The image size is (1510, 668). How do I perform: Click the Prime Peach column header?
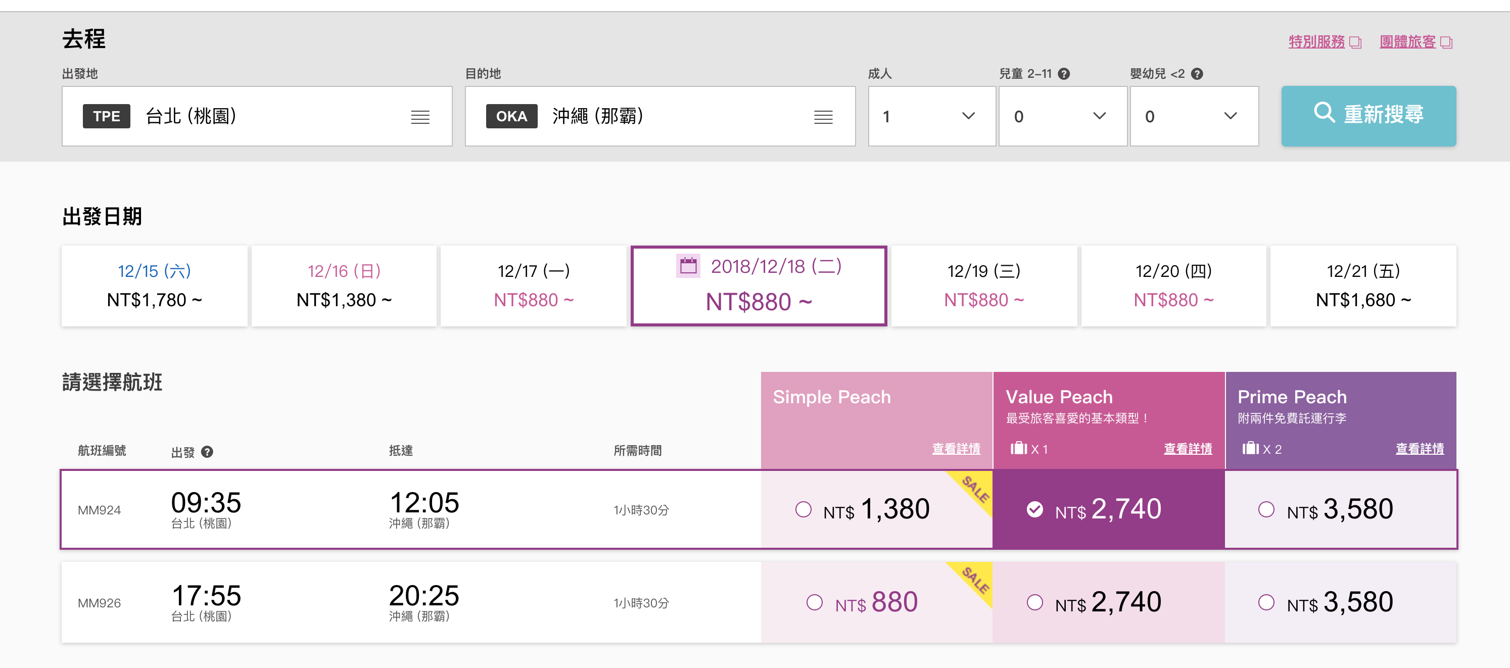[x=1340, y=420]
